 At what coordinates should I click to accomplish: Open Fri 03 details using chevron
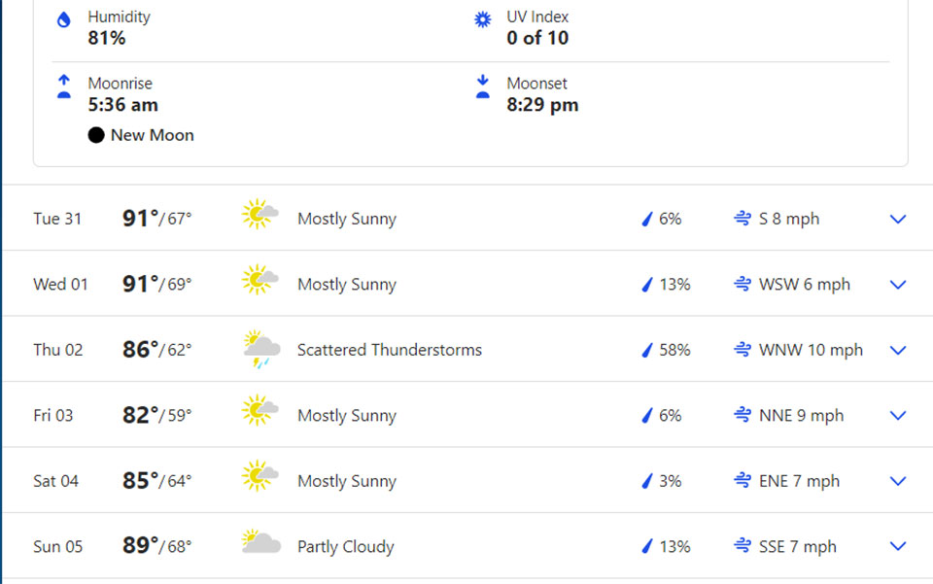tap(898, 416)
